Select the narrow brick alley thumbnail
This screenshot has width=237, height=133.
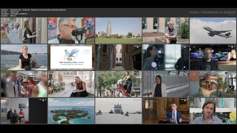[x=118, y=57]
